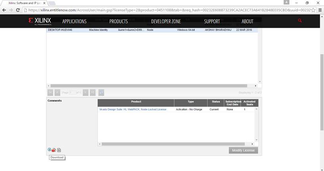Click the AKSHAY BHARADWAJ cell
Screen dimensions: 324x171
coord(218,30)
